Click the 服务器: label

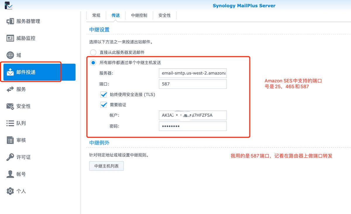pyautogui.click(x=106, y=73)
